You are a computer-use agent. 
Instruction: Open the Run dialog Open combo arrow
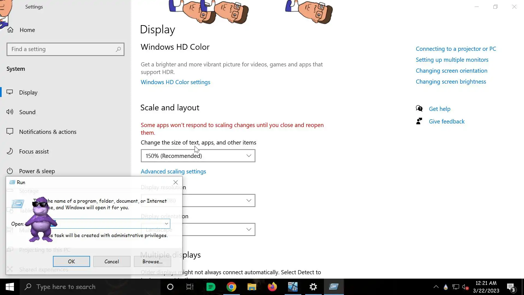point(166,224)
